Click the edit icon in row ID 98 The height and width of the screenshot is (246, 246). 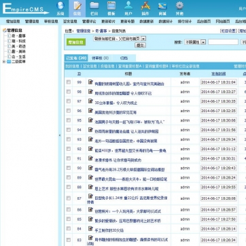[90, 92]
